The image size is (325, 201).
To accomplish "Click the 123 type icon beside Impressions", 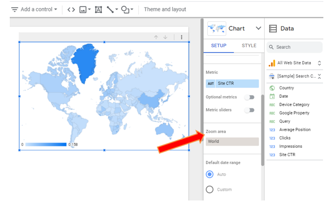I will click(x=272, y=147).
